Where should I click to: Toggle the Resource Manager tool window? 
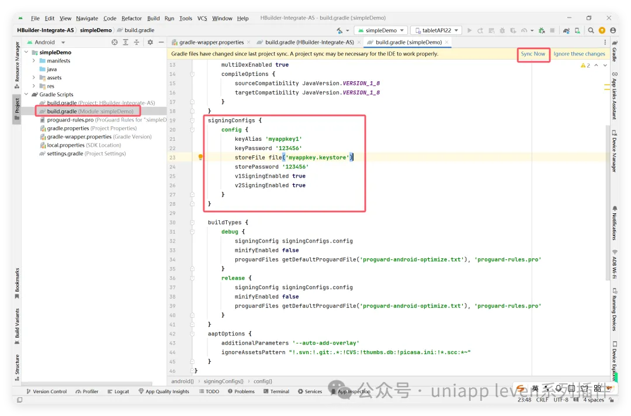pyautogui.click(x=17, y=65)
